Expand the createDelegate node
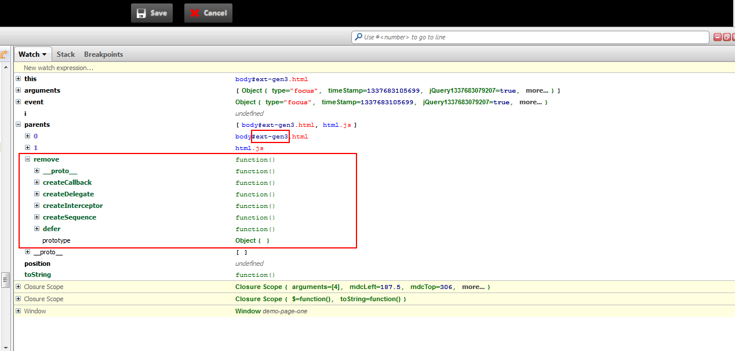 click(37, 194)
